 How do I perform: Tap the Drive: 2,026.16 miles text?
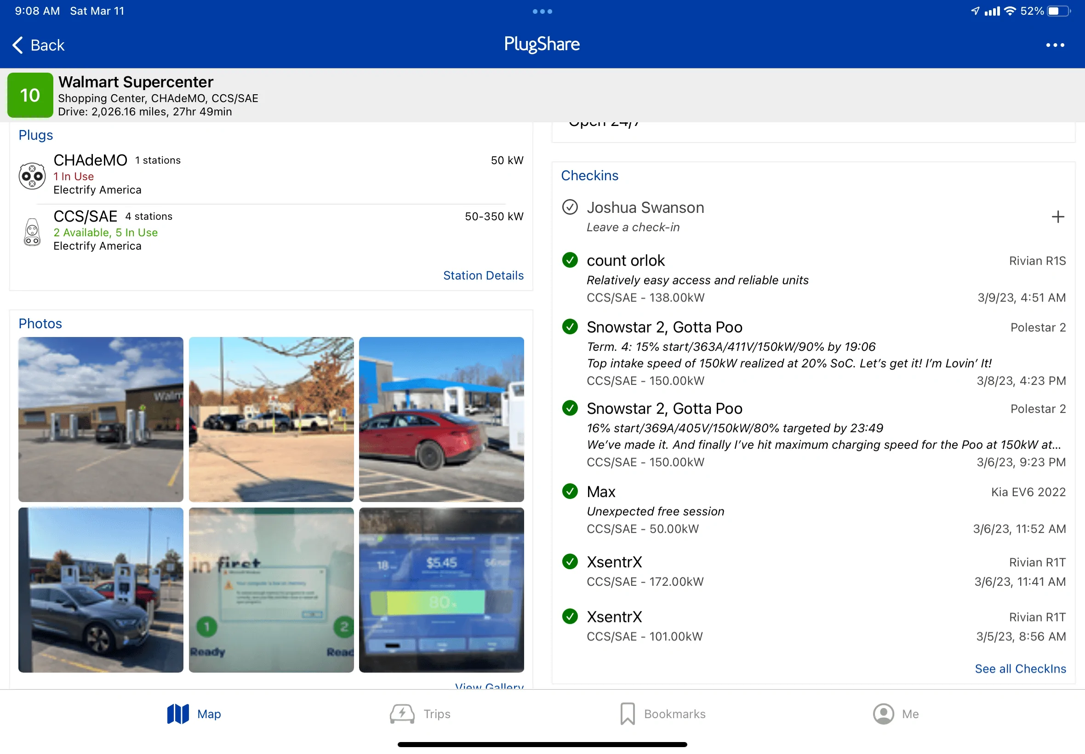pos(144,112)
